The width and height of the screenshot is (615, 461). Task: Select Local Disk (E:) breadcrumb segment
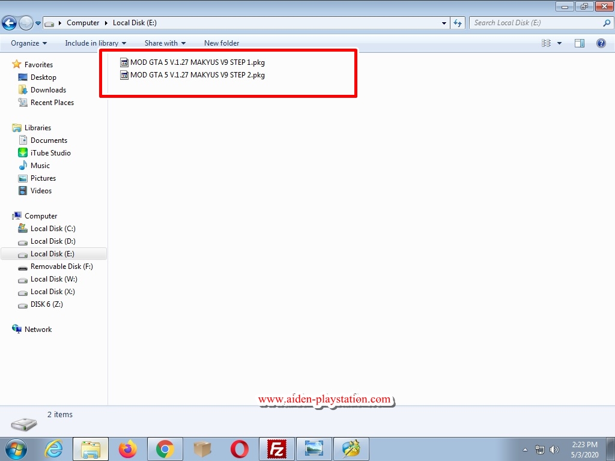pyautogui.click(x=135, y=23)
